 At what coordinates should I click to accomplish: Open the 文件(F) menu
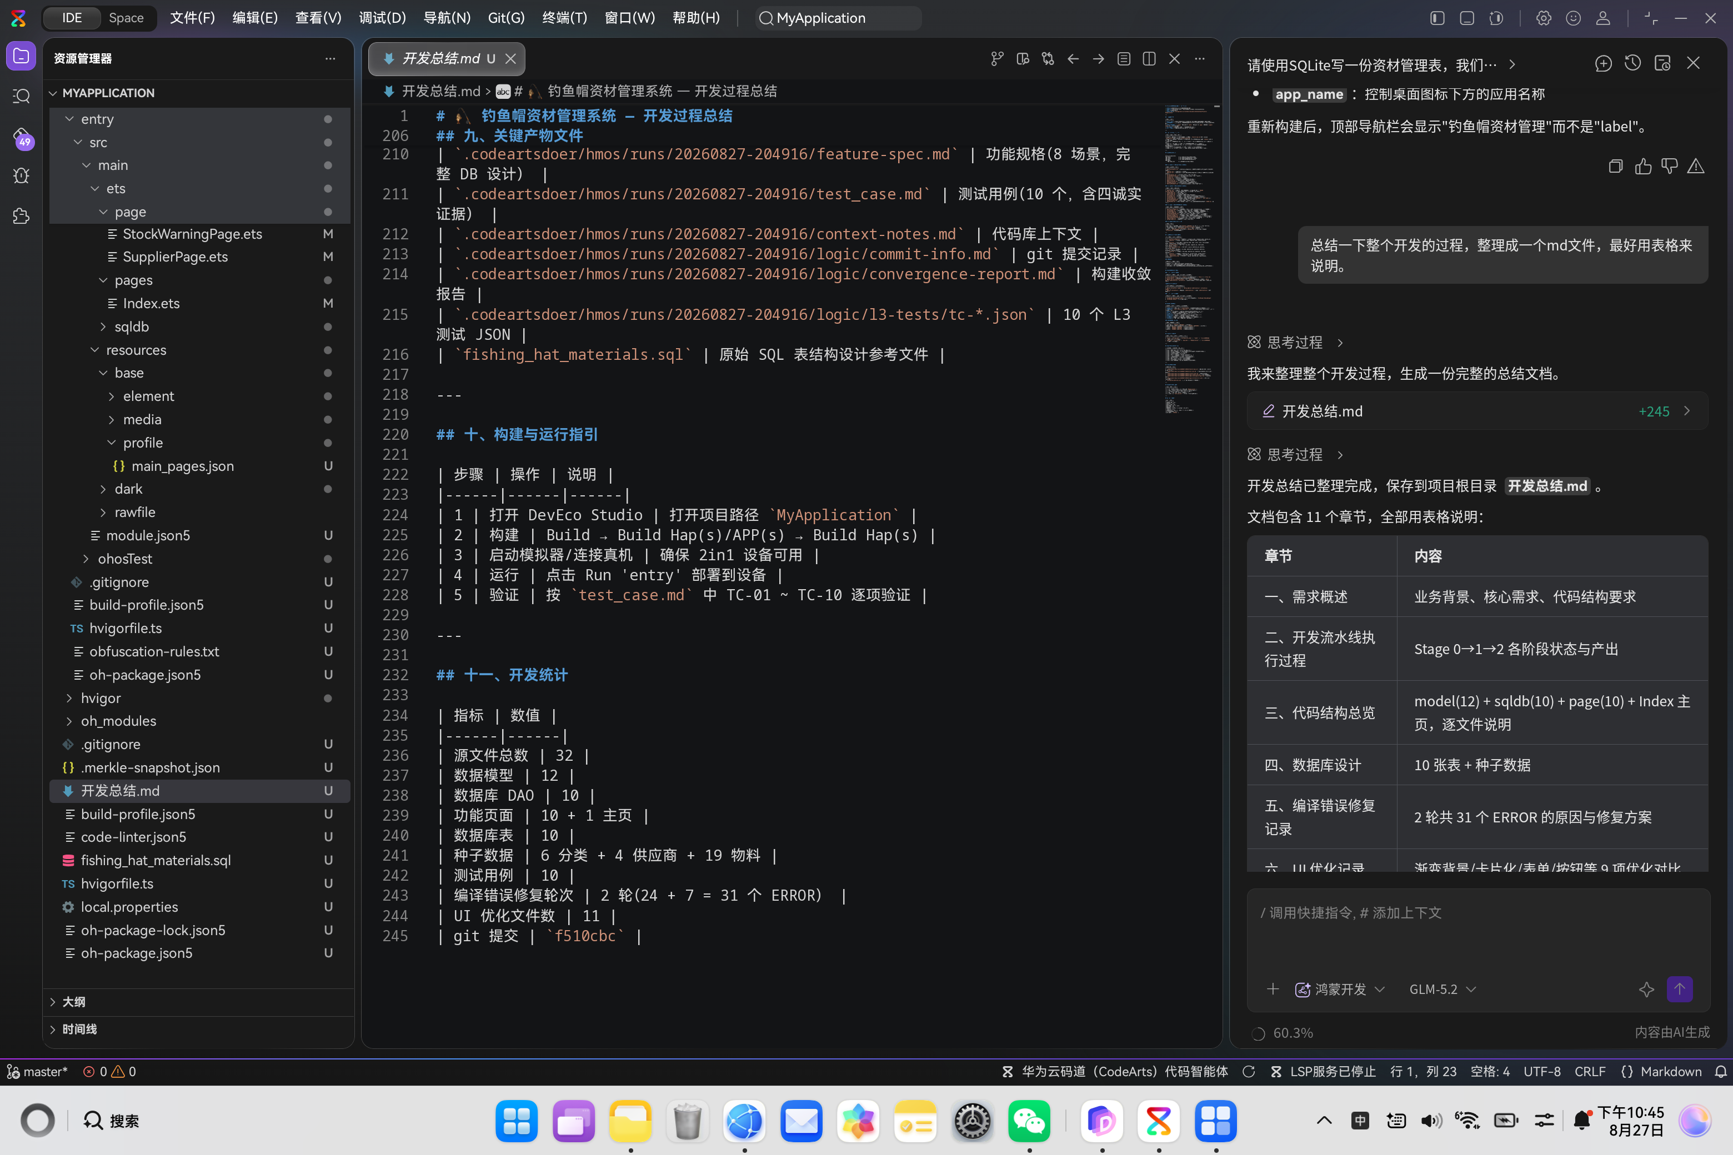(x=192, y=18)
